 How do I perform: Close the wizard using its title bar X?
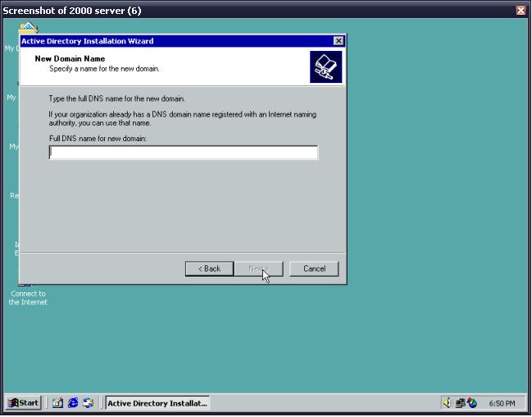pos(339,41)
